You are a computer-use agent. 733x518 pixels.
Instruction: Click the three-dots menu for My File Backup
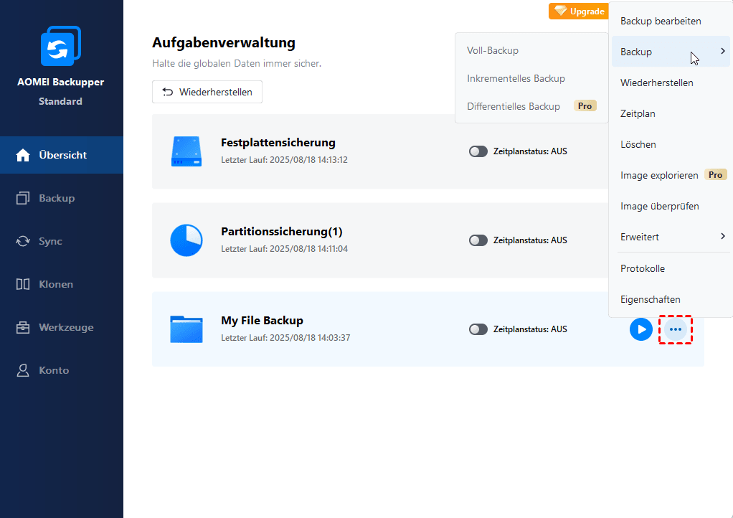676,329
